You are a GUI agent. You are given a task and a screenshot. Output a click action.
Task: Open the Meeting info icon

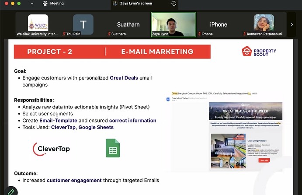click(x=45, y=3)
